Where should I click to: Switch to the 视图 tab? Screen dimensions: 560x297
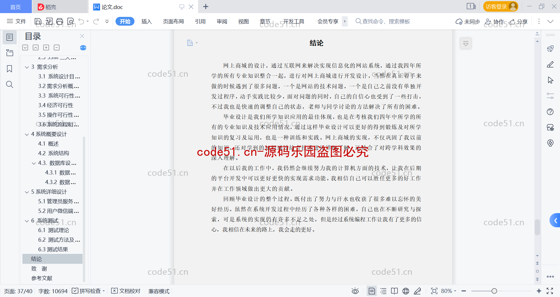click(244, 22)
